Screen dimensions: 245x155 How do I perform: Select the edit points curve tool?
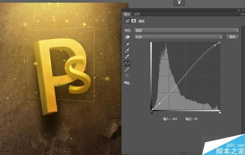click(127, 63)
